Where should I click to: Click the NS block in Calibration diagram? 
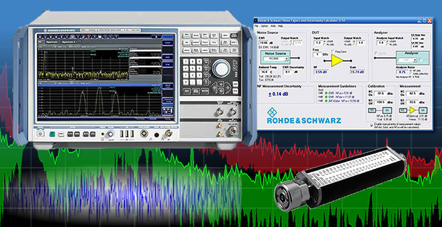[372, 110]
